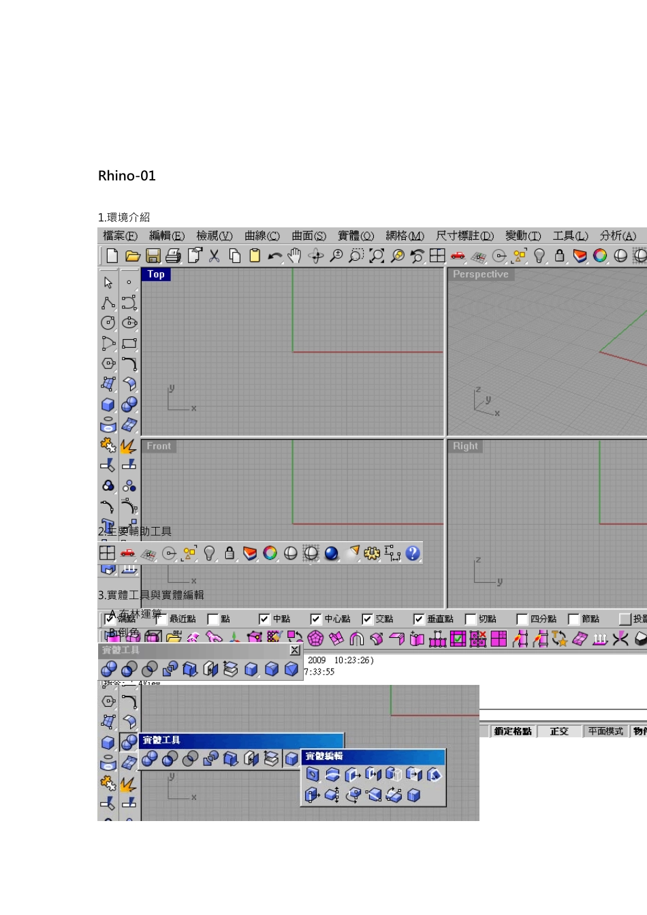Image resolution: width=647 pixels, height=915 pixels.
Task: Click the Boolean union spheres icon in the floating 實體工具 panel
Action: (109, 670)
